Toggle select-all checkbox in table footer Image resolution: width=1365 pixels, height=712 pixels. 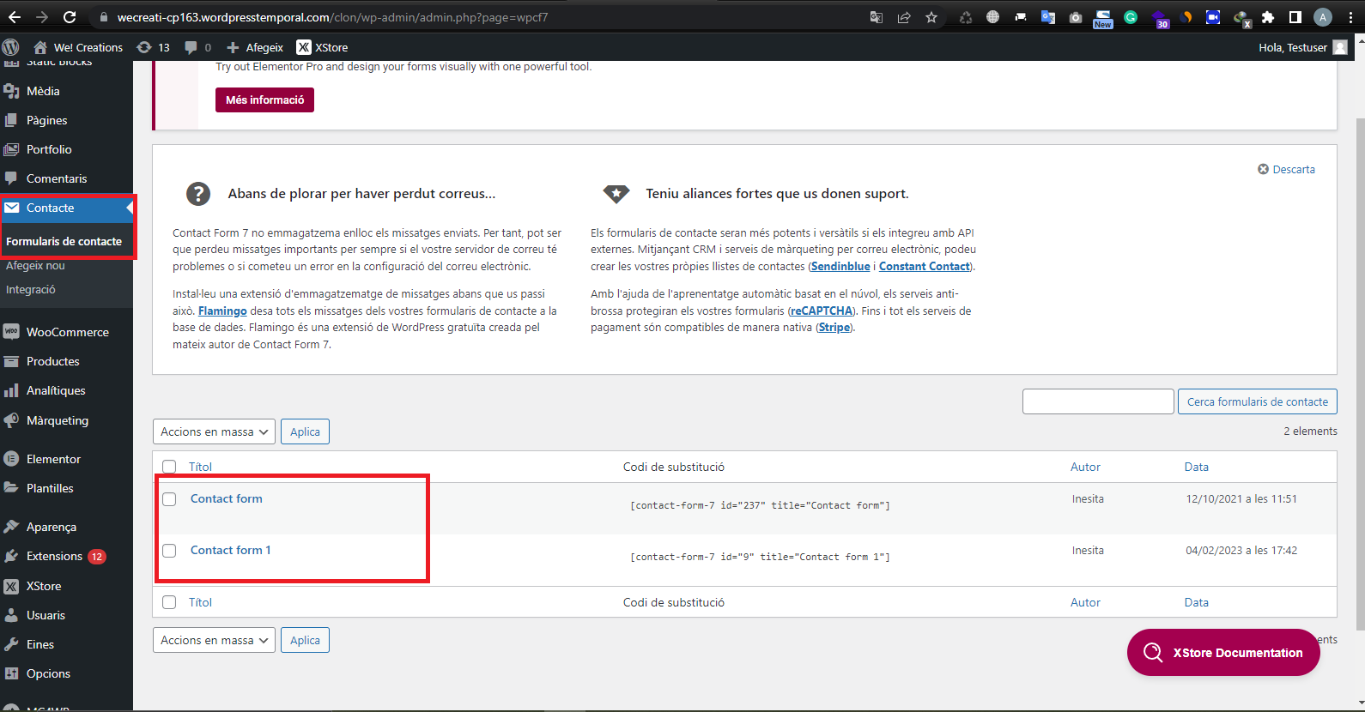(169, 602)
